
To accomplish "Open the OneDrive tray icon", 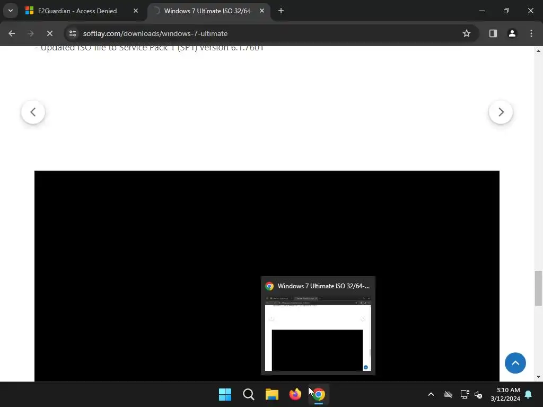I will click(x=448, y=394).
